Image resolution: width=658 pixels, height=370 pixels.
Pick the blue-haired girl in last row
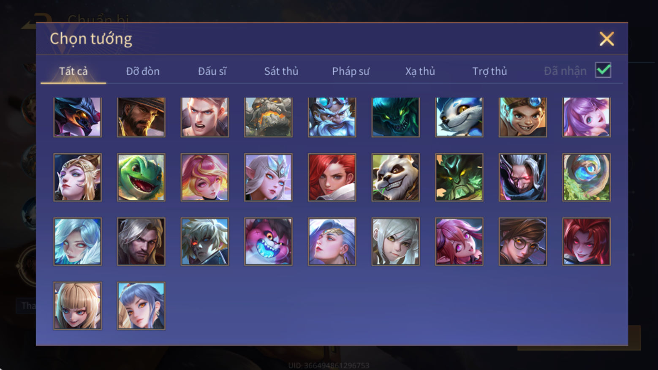[x=141, y=306]
